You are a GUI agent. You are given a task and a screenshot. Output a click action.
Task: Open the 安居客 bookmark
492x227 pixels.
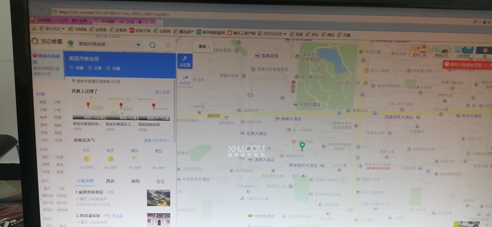coord(98,30)
